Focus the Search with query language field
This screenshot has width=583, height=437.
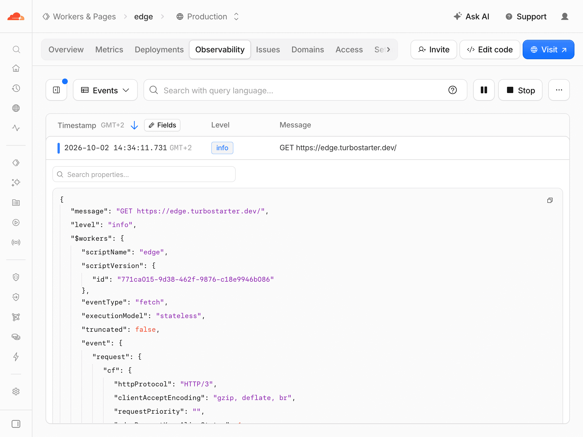click(x=305, y=90)
